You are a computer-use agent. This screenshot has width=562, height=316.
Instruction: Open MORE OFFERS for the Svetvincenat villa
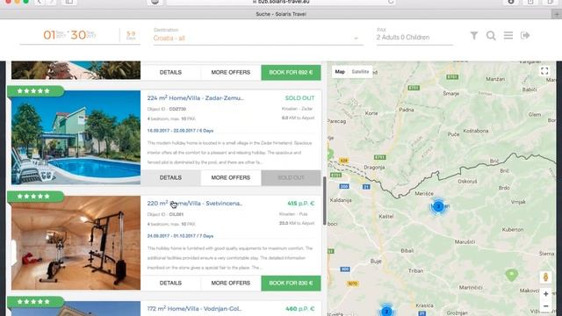click(230, 283)
